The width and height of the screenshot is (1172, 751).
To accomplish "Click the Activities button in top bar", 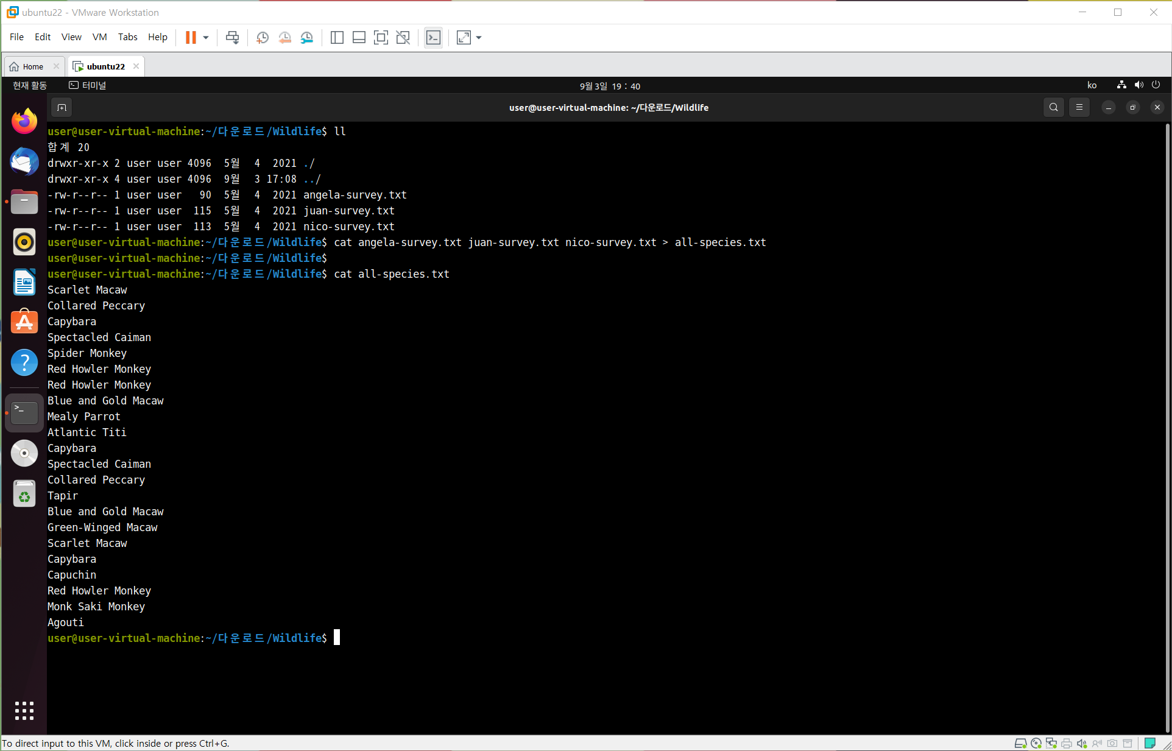I will [x=30, y=85].
